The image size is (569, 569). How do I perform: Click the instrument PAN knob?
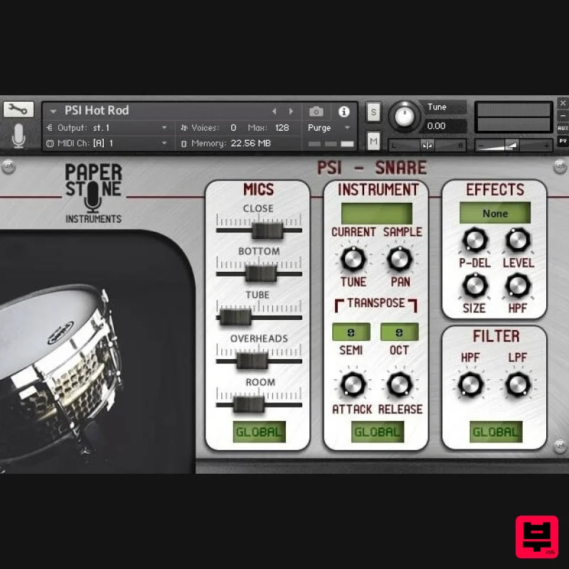tap(400, 259)
